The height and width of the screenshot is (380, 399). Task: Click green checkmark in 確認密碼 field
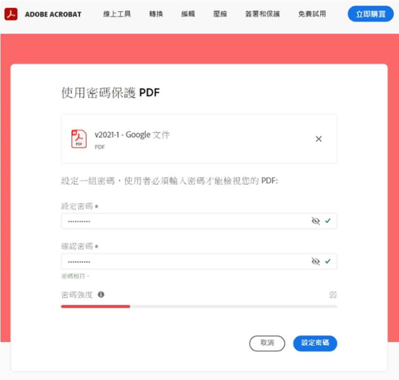(328, 261)
